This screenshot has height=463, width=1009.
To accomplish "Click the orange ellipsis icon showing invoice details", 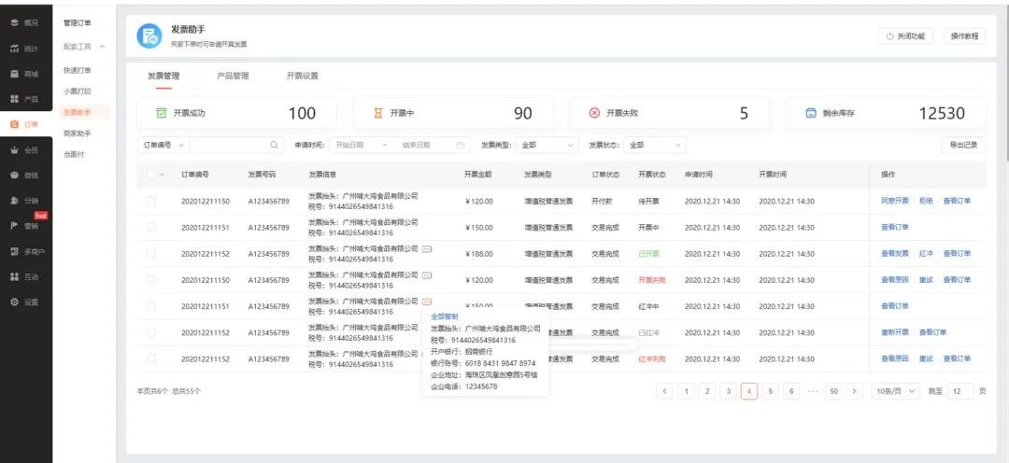I will tap(426, 302).
